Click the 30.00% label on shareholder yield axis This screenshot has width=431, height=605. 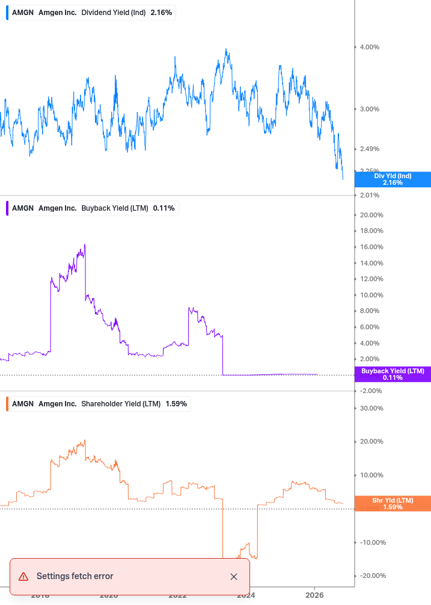[x=371, y=408]
